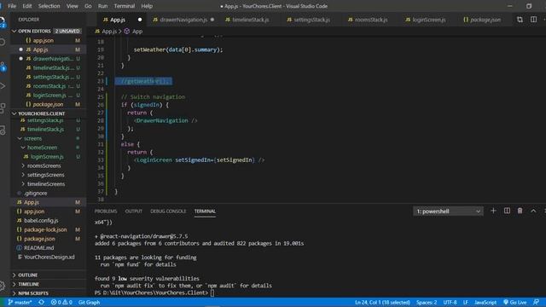Viewport: 546px width, 307px height.
Task: Change encoding via UTF-8 status item
Action: [450, 302]
